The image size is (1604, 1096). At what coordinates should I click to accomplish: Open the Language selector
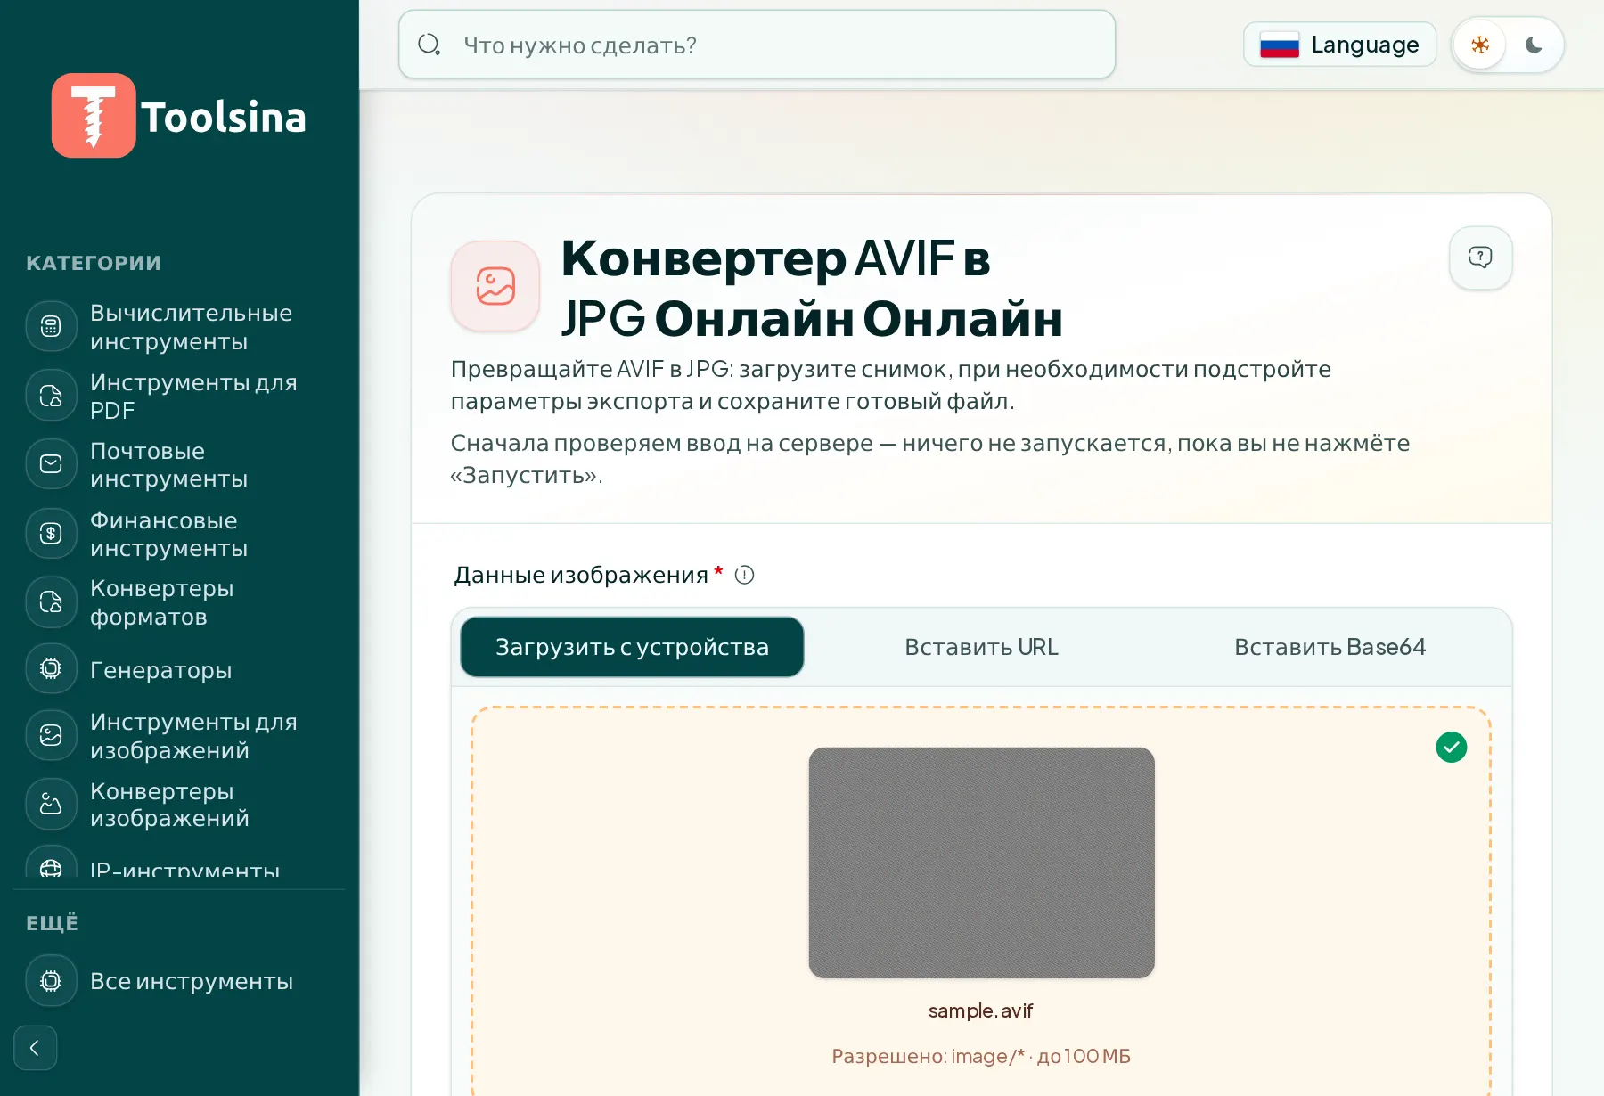[x=1339, y=45]
